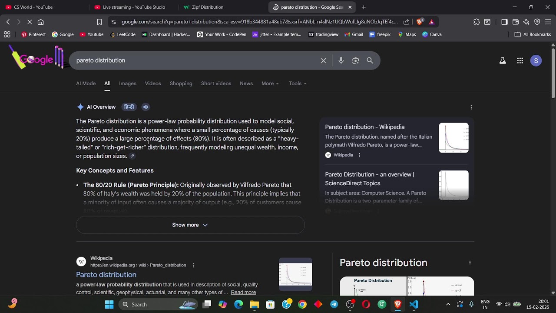Open new tab with plus button

pos(364,7)
